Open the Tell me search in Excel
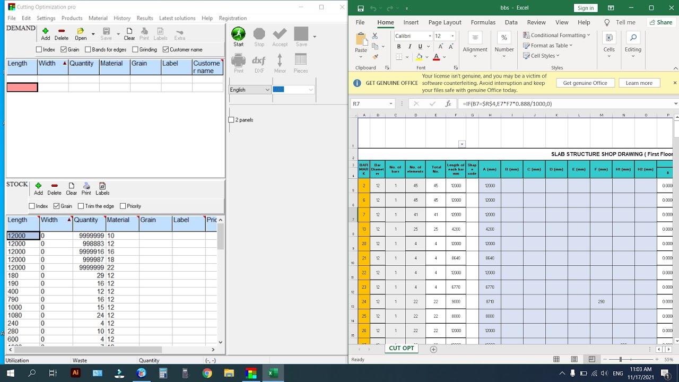The width and height of the screenshot is (679, 382). pyautogui.click(x=620, y=22)
